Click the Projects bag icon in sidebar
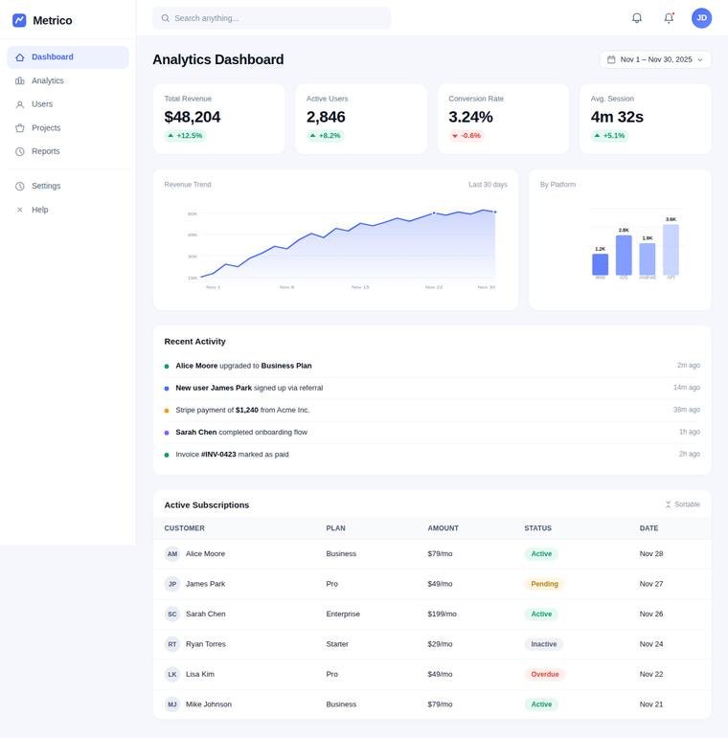 (20, 128)
